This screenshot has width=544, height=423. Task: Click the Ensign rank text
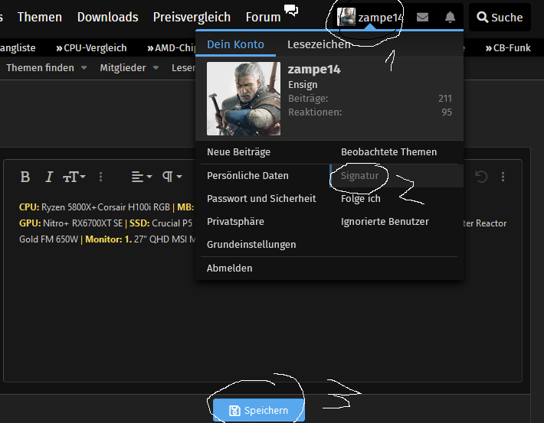click(x=303, y=85)
